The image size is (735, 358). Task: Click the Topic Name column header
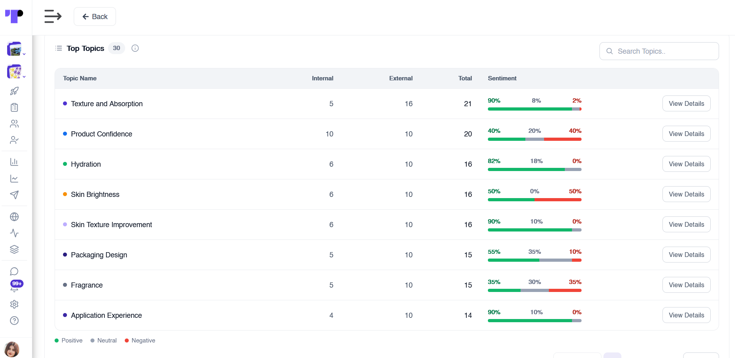click(x=80, y=78)
